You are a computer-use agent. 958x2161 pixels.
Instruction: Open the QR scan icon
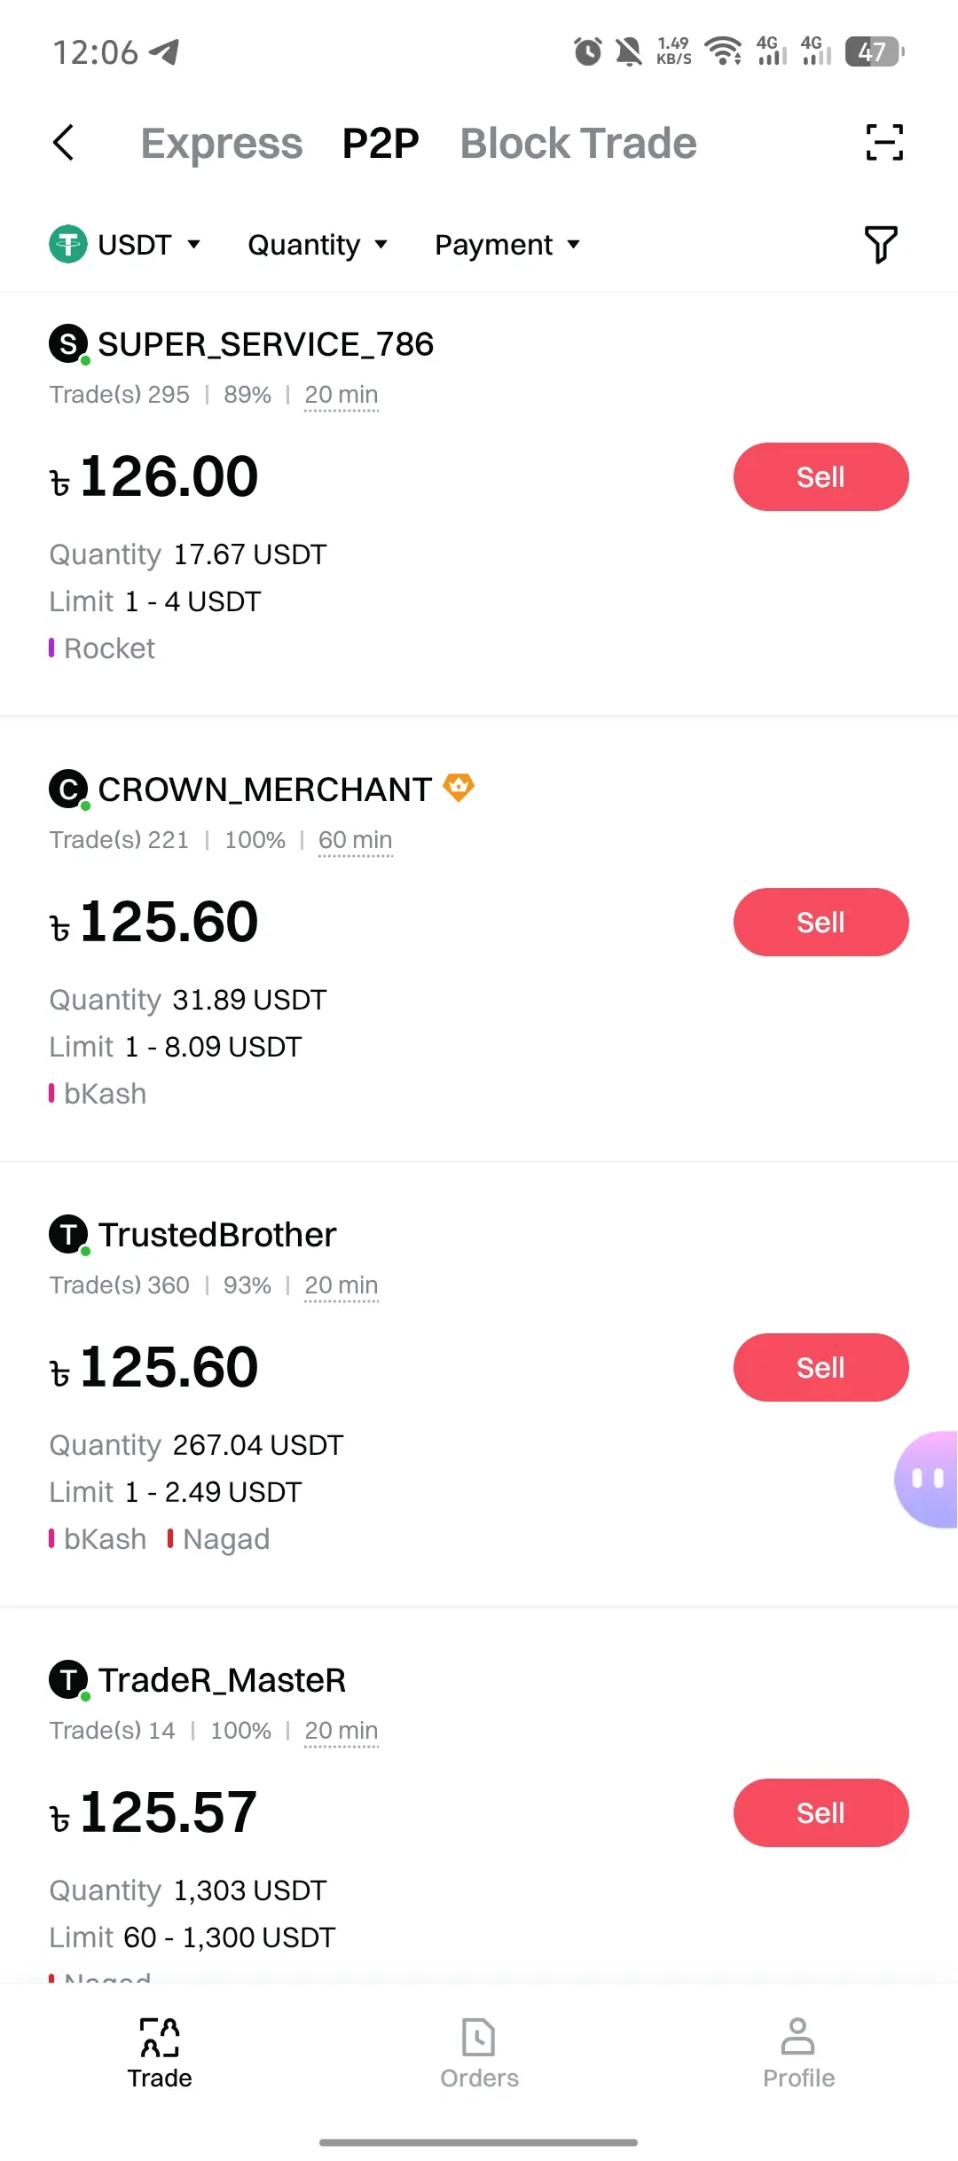[x=884, y=143]
